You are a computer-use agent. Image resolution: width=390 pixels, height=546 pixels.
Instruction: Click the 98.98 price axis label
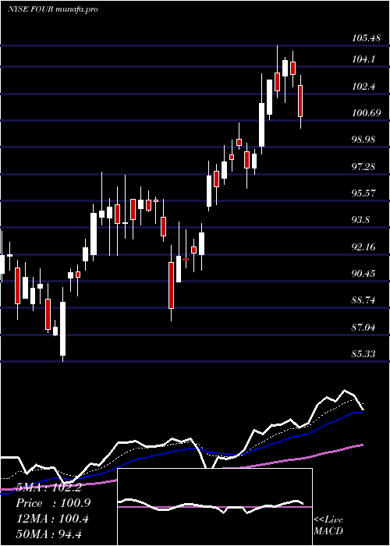tap(364, 140)
